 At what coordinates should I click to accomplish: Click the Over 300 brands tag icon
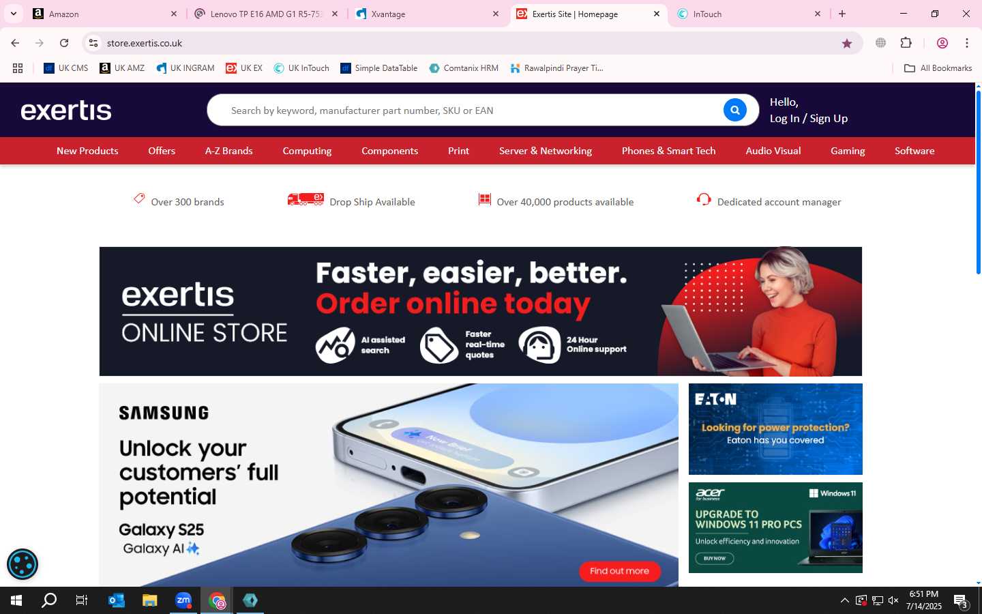pos(139,199)
